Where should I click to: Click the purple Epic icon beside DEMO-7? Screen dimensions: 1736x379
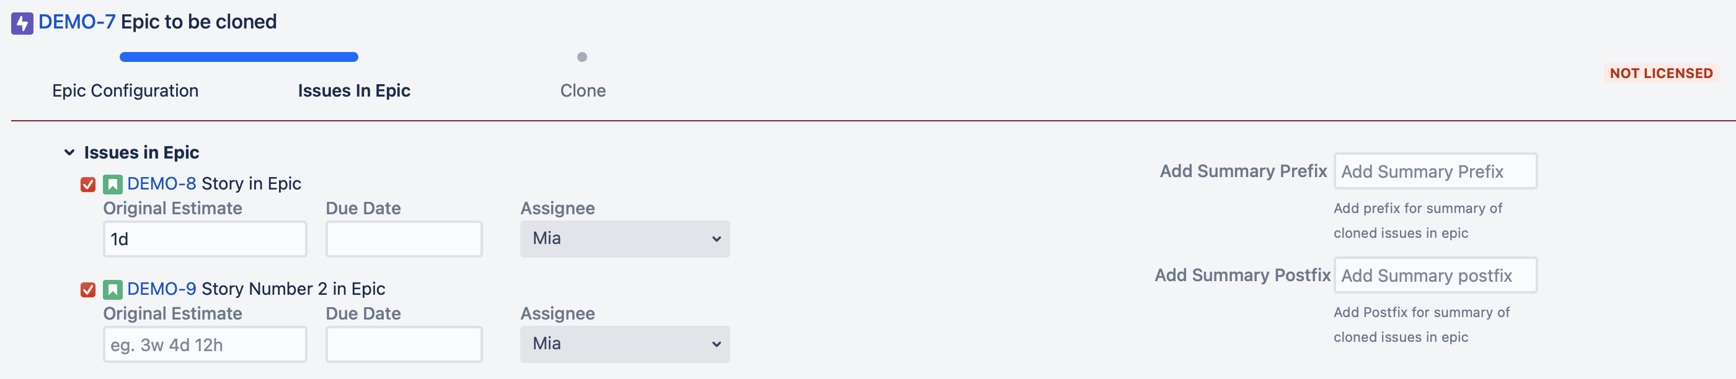[x=22, y=24]
